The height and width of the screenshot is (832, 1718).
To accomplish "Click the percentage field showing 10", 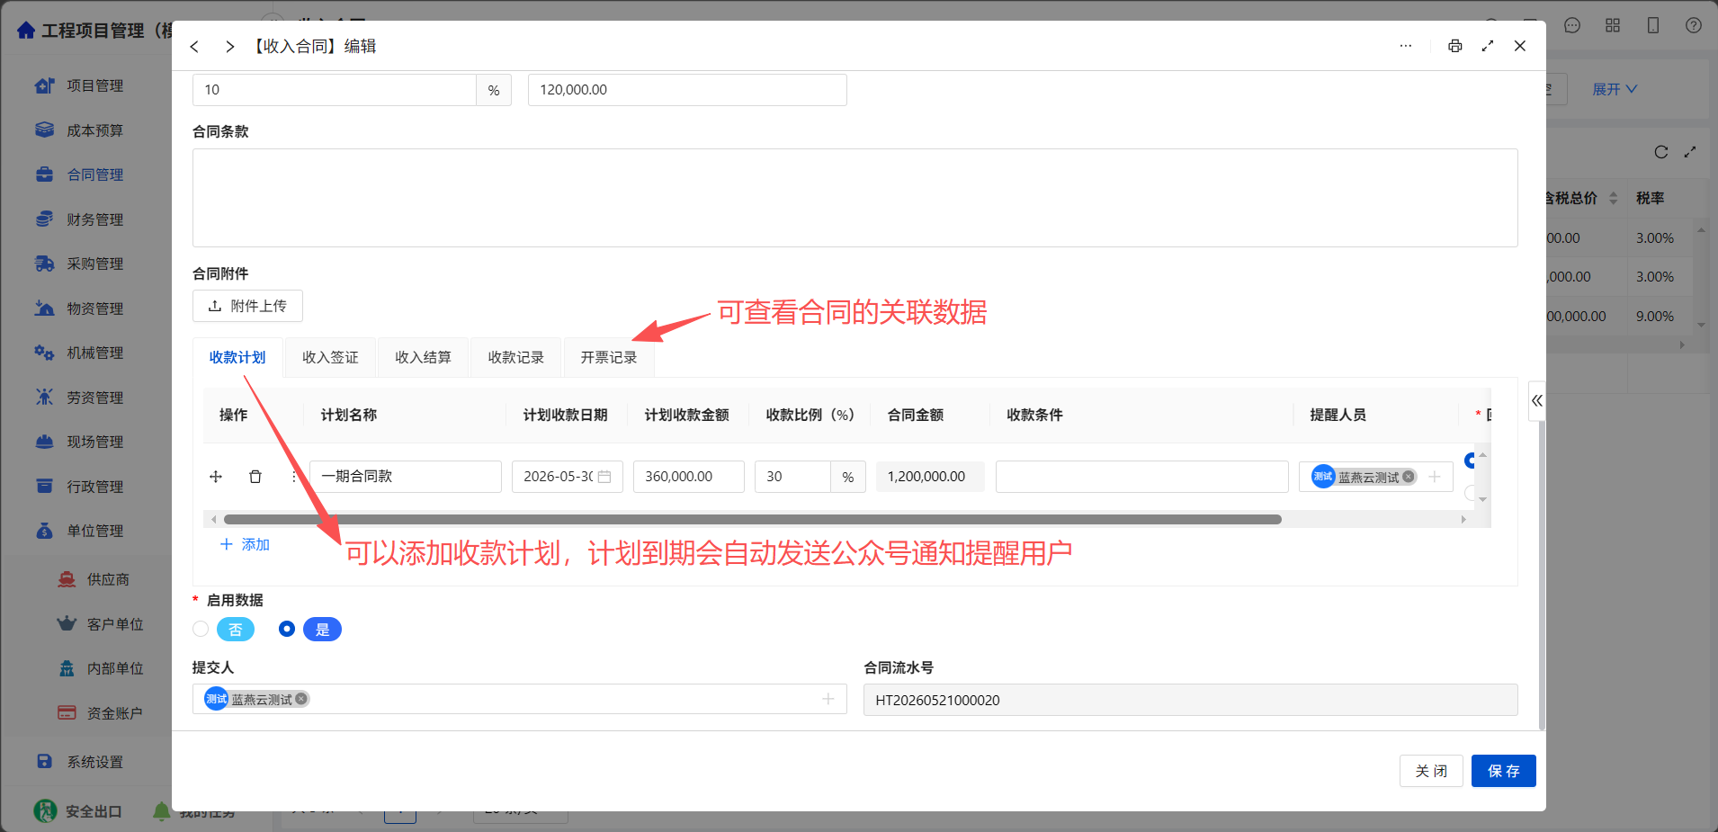I will [x=335, y=90].
